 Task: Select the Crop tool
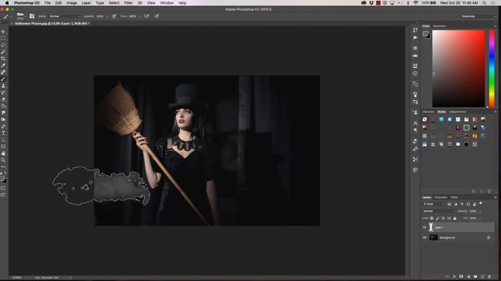(x=3, y=59)
